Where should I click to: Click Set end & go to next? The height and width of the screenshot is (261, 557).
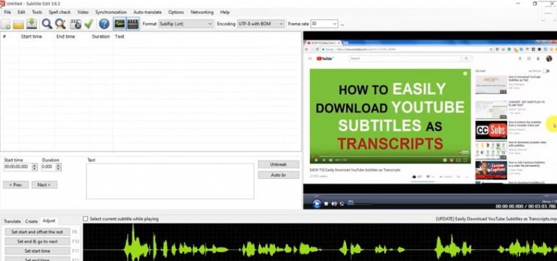click(38, 242)
